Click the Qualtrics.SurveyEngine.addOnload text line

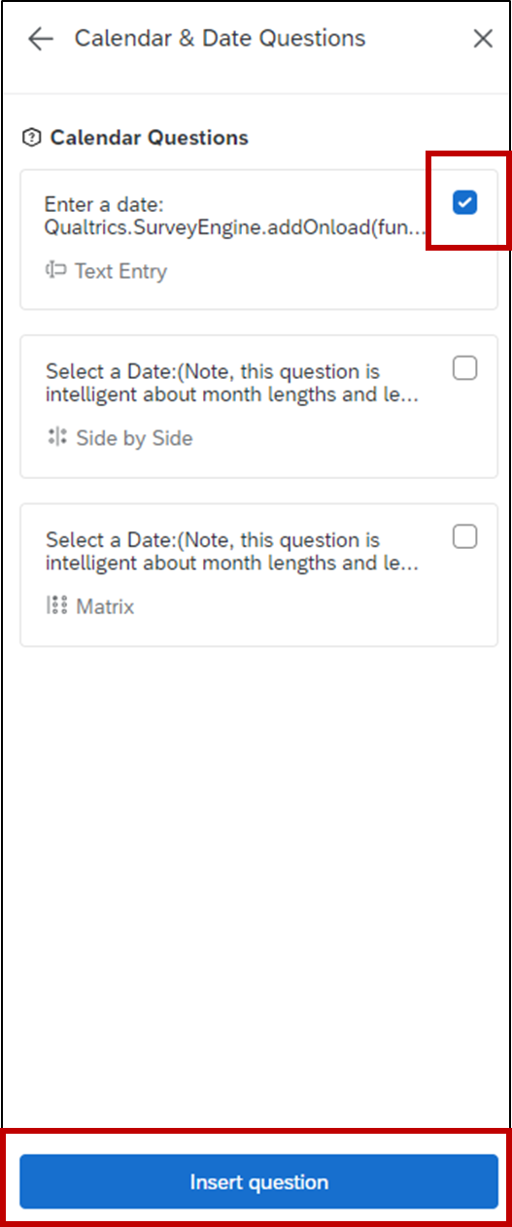[235, 228]
